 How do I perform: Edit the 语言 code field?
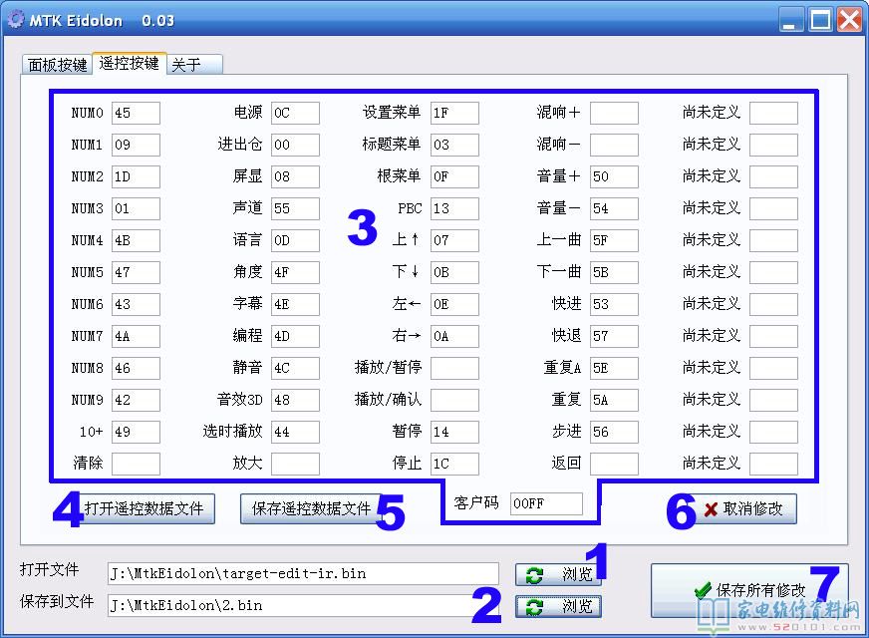tap(295, 240)
